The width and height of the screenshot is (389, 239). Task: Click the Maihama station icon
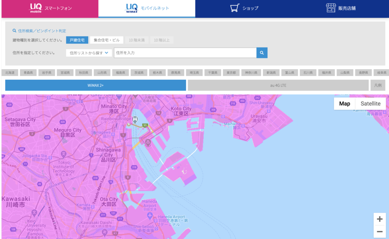pyautogui.click(x=243, y=126)
